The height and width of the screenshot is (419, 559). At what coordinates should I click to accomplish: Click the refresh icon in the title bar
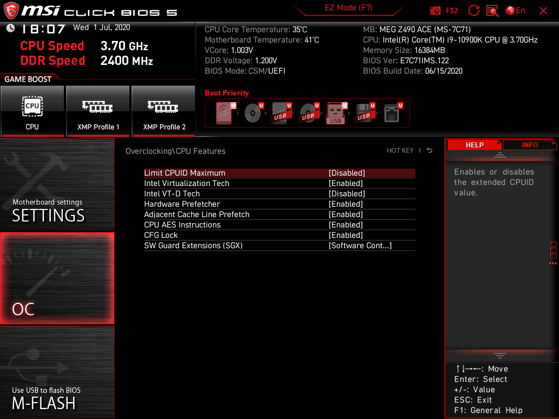point(474,10)
